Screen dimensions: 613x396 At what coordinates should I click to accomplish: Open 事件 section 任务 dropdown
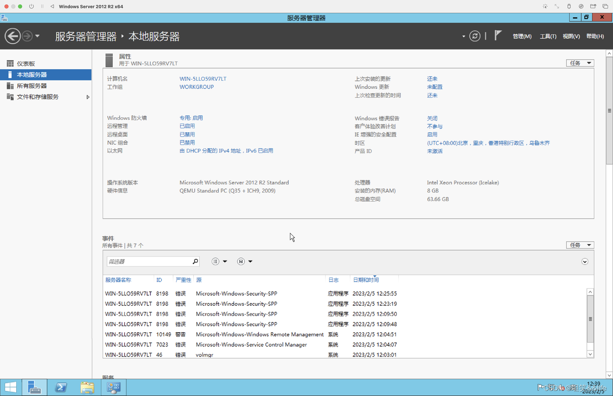pos(580,245)
